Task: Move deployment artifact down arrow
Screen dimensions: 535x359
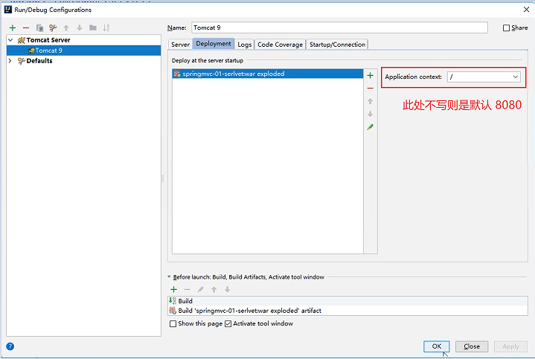Action: [x=371, y=114]
